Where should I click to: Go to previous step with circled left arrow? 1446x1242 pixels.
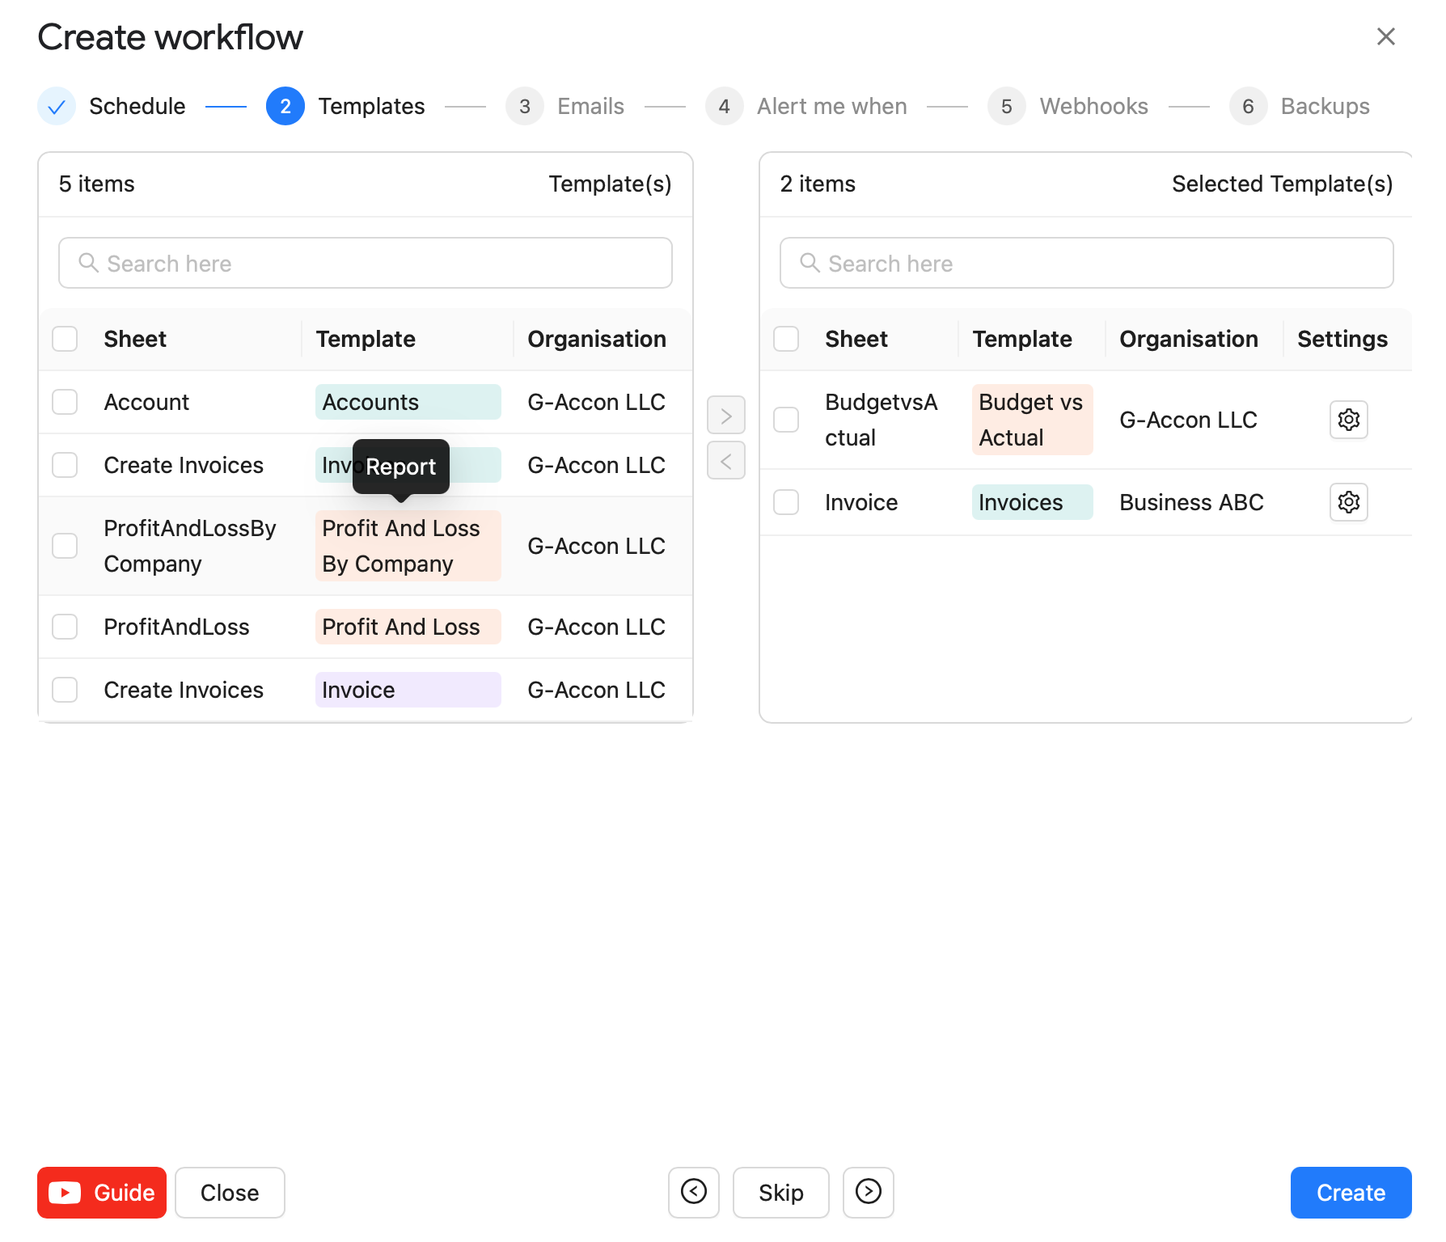(693, 1192)
